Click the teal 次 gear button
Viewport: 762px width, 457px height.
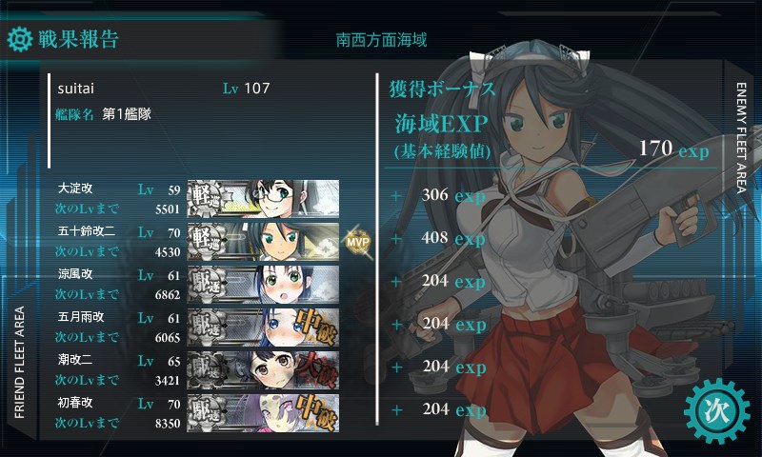pyautogui.click(x=717, y=410)
